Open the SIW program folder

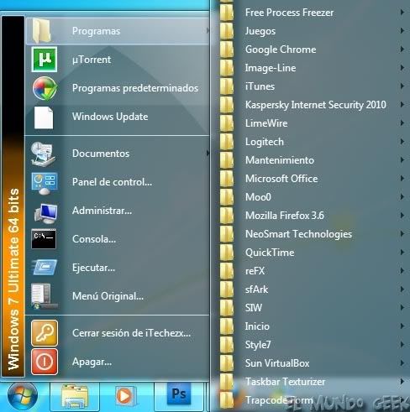click(312, 308)
